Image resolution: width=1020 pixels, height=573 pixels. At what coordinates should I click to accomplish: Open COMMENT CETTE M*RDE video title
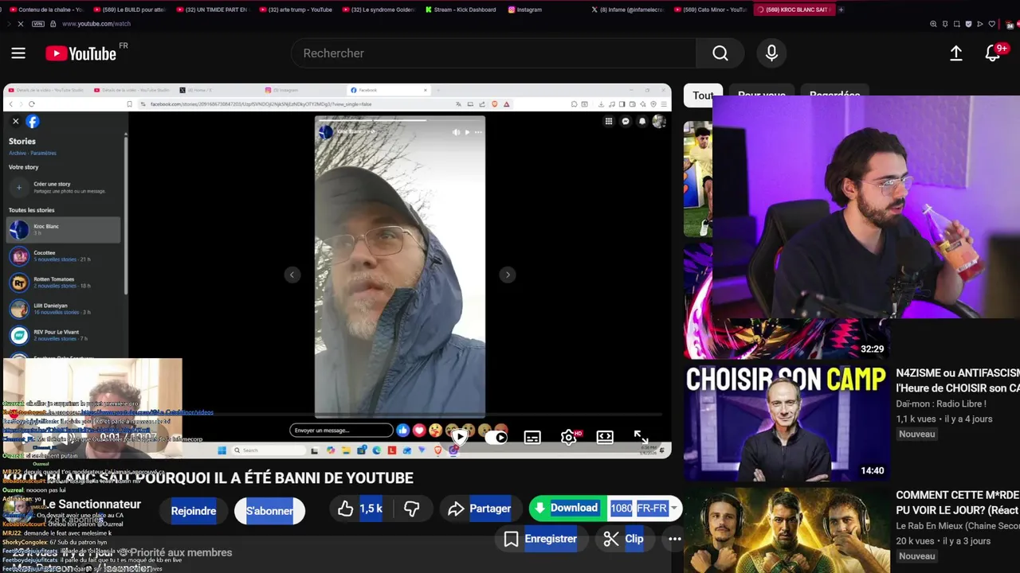[x=958, y=502]
